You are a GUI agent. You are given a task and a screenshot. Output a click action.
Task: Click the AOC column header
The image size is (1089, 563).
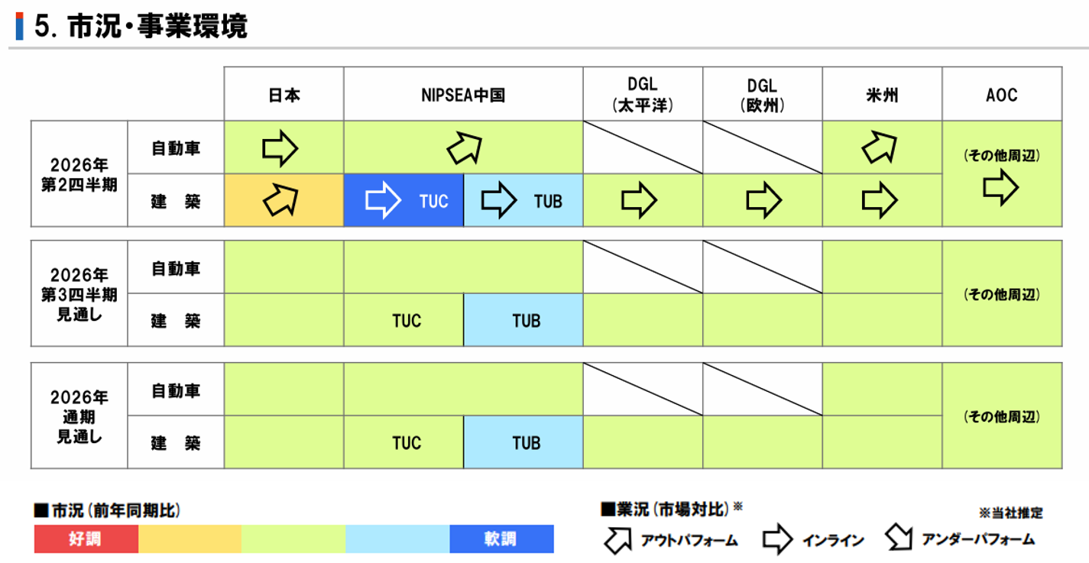[x=1002, y=94]
